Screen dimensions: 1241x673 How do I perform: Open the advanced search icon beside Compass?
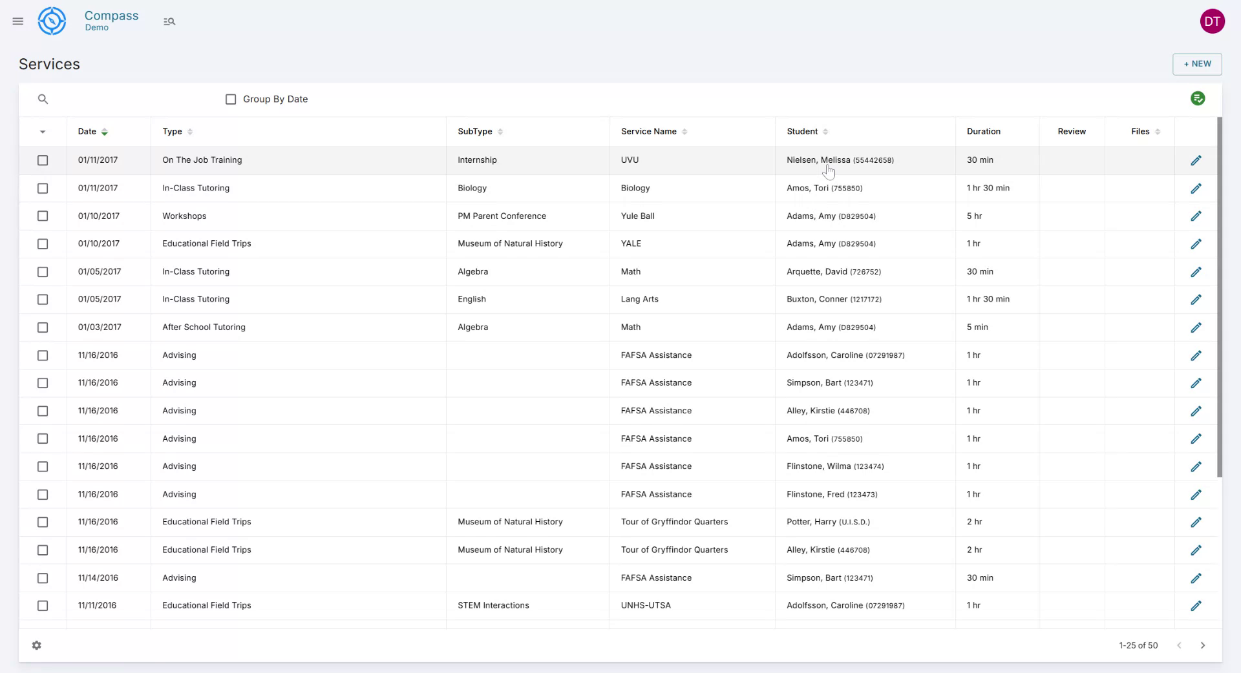tap(169, 21)
